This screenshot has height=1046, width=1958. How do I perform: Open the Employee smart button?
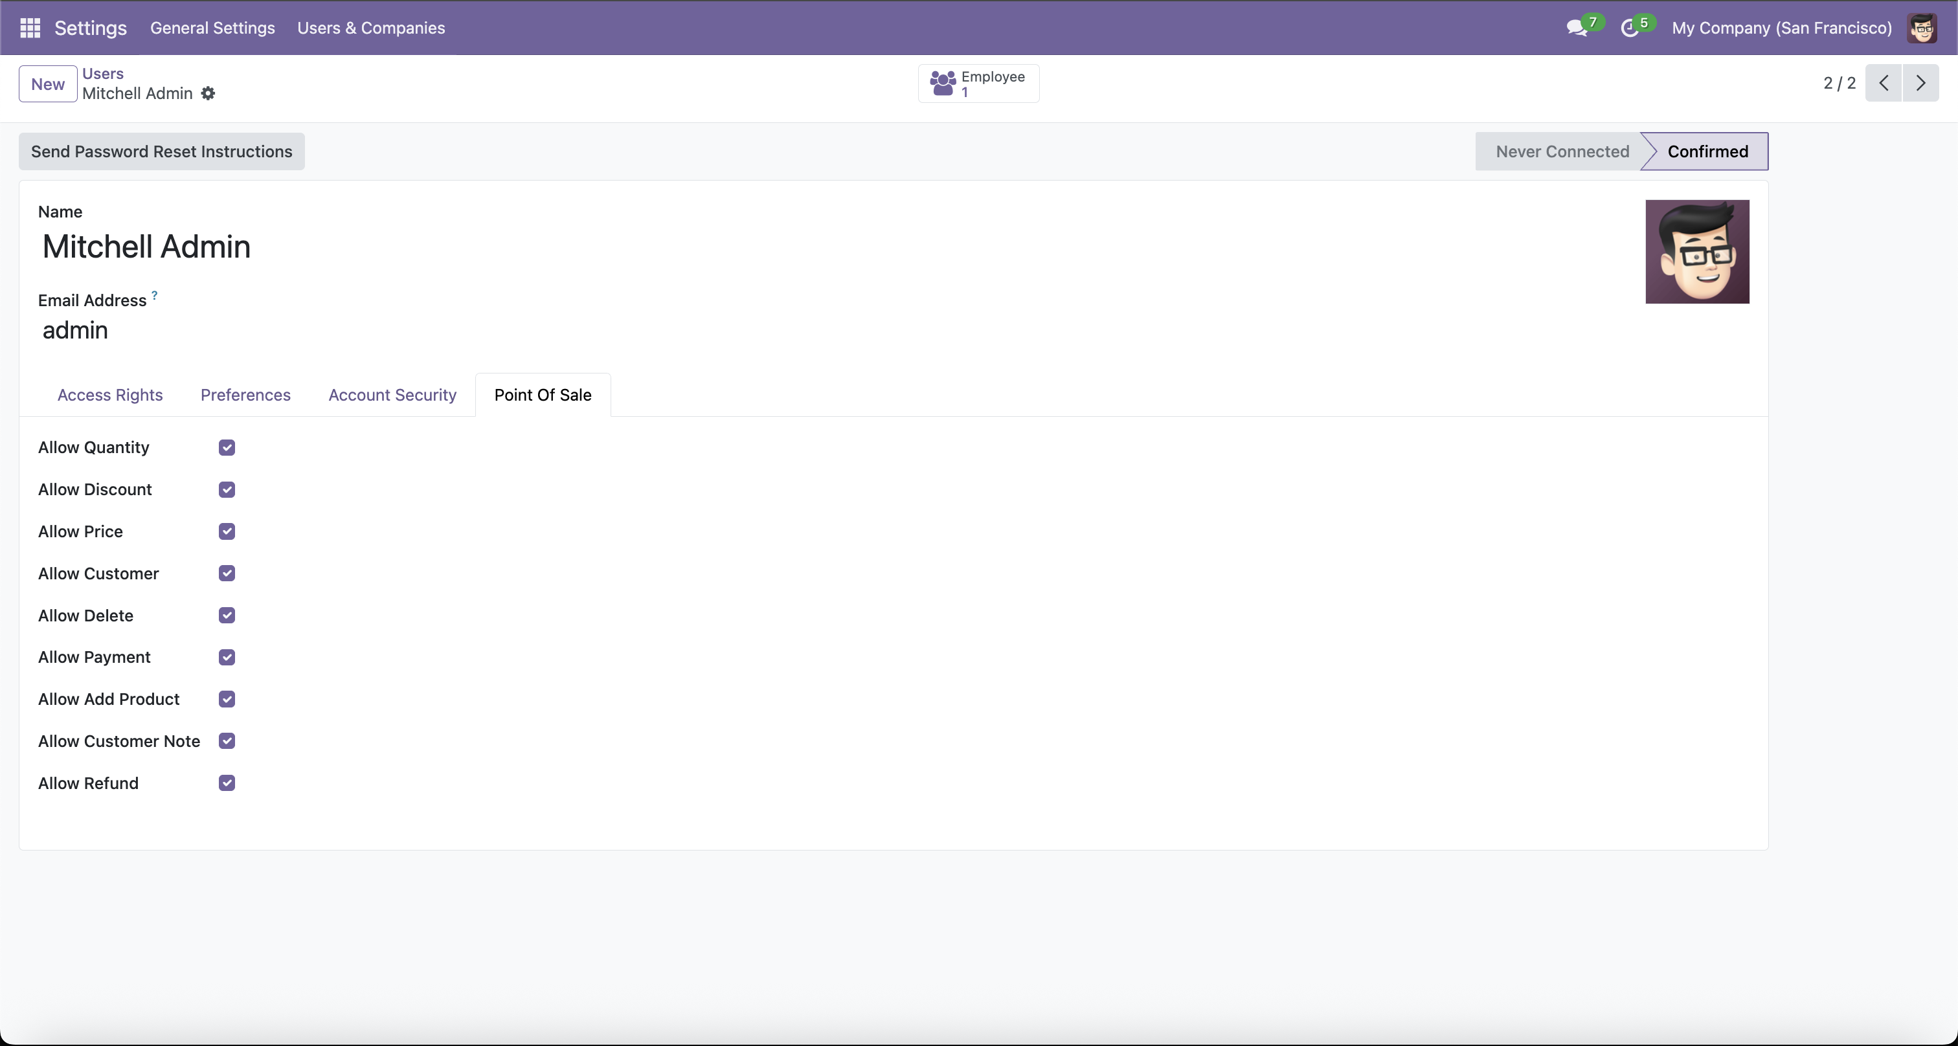pos(979,83)
